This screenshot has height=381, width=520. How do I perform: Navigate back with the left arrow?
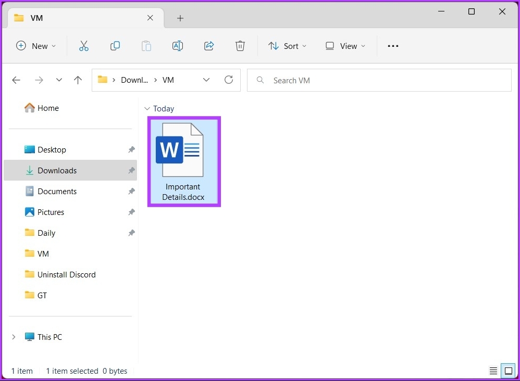(x=16, y=80)
